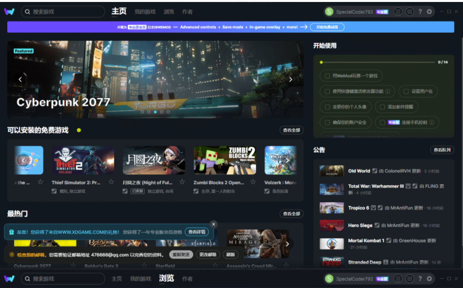Viewport: 463px width, 288px height.
Task: Open 我的游戏 tab in the bottom header
Action: coord(140,279)
